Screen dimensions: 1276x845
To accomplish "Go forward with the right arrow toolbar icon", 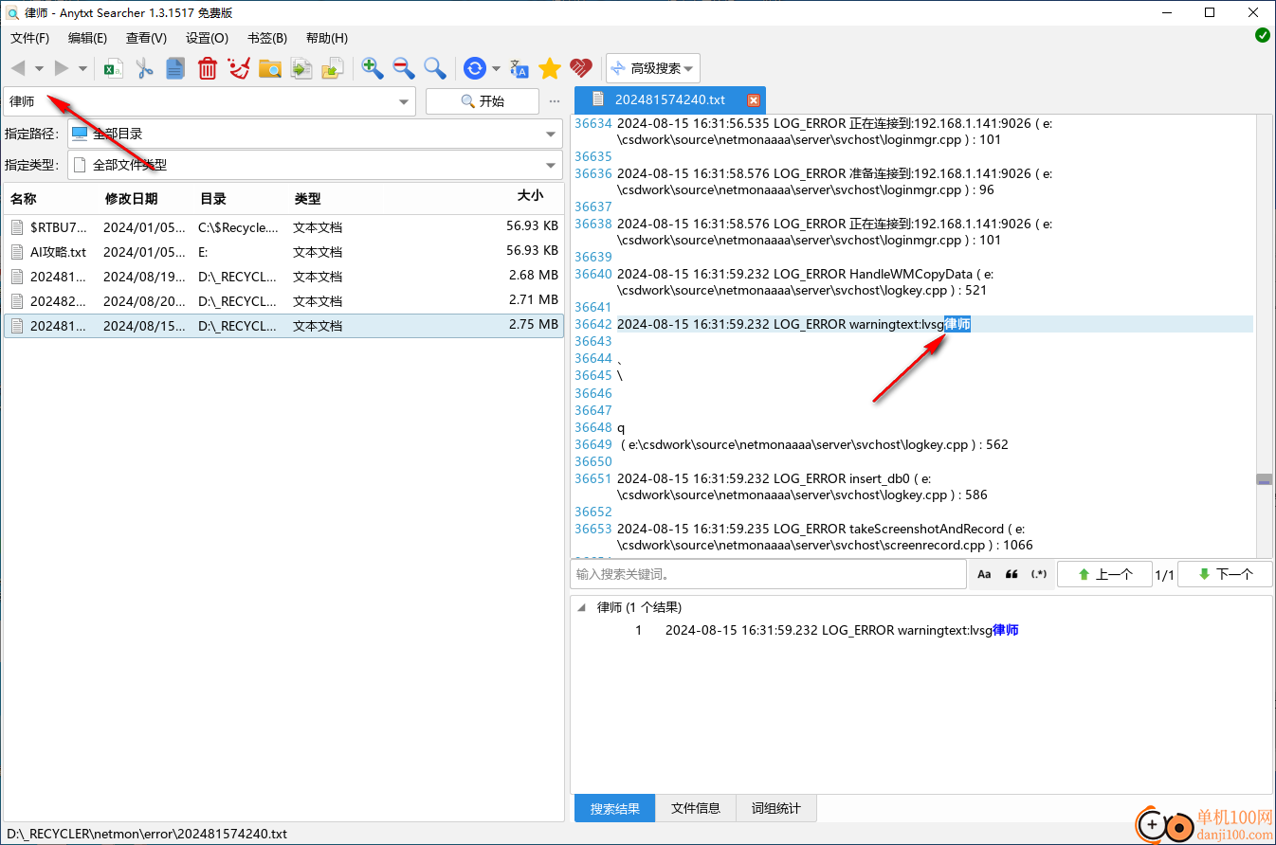I will pyautogui.click(x=62, y=68).
